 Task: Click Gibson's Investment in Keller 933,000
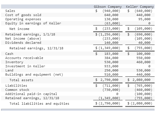tap(111, 66)
